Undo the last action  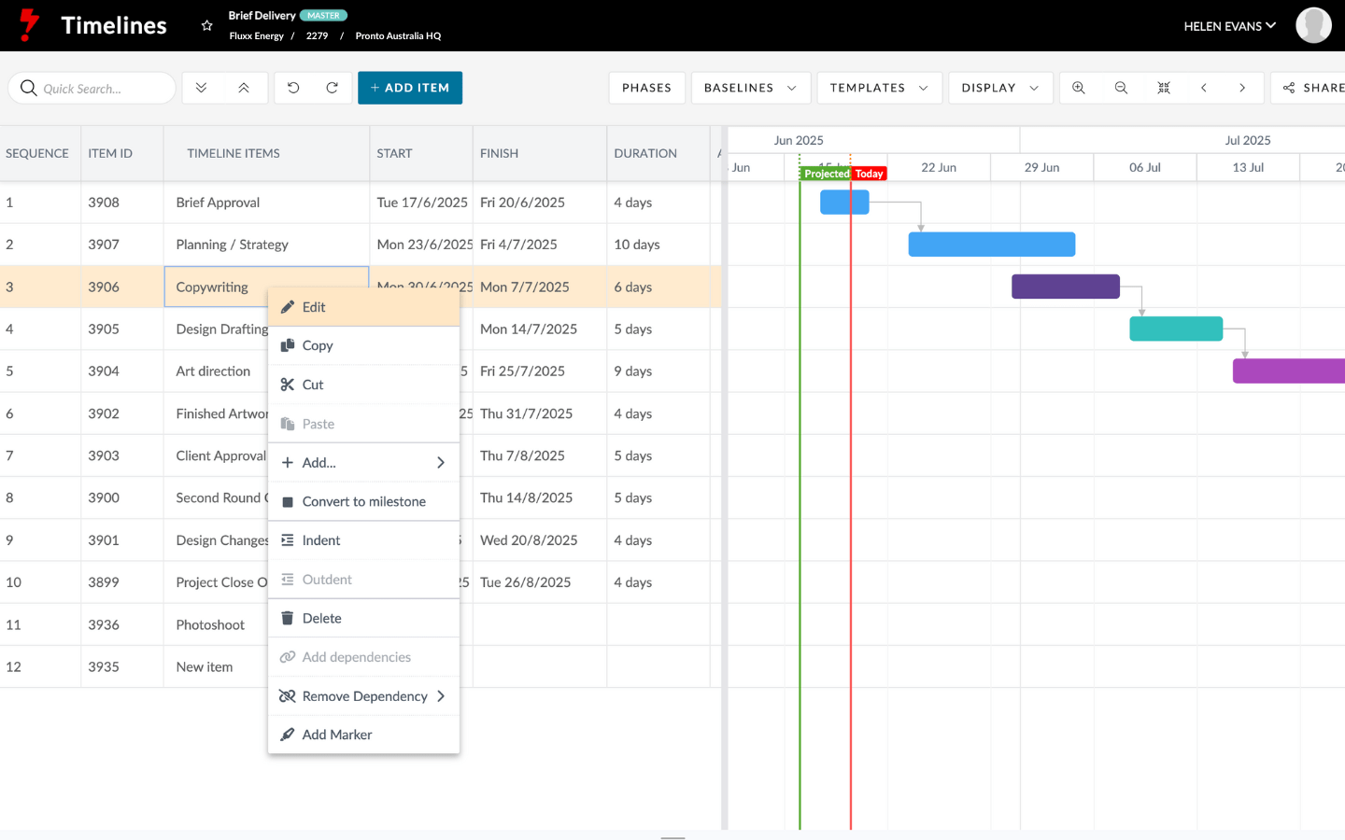pos(293,88)
